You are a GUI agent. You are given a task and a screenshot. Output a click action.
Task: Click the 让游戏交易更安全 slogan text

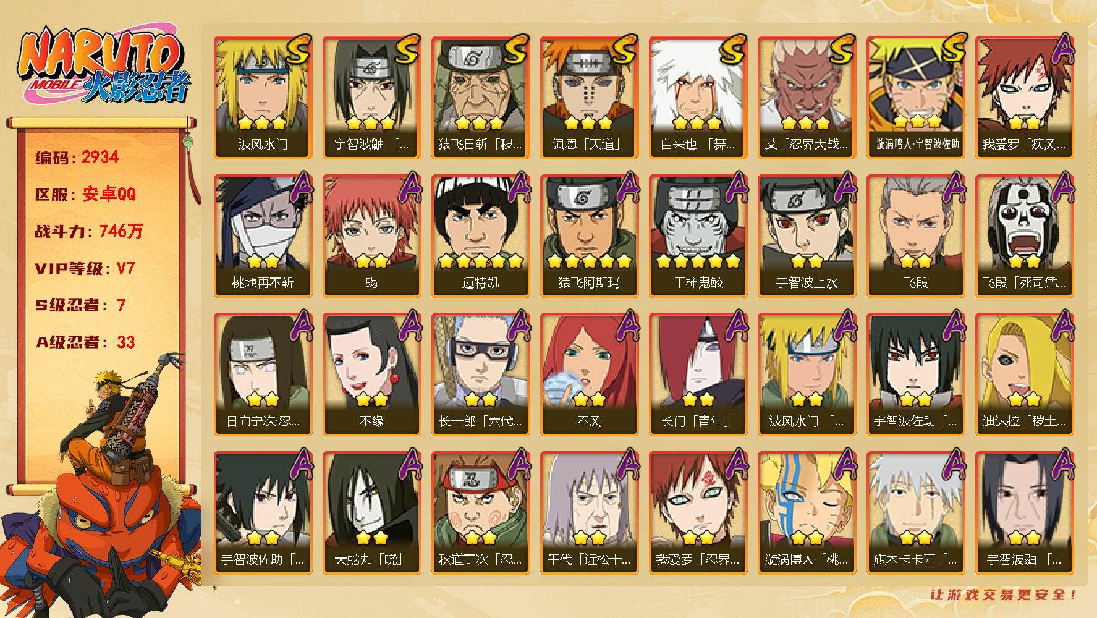(x=1004, y=595)
